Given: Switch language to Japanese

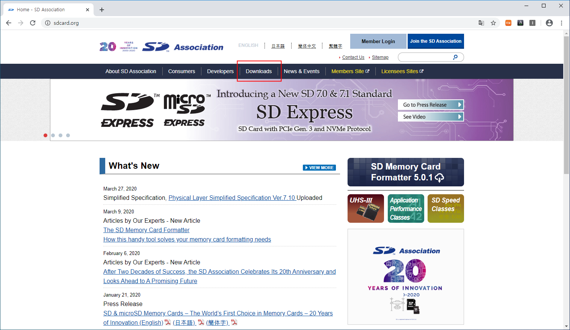Looking at the screenshot, I should point(278,46).
